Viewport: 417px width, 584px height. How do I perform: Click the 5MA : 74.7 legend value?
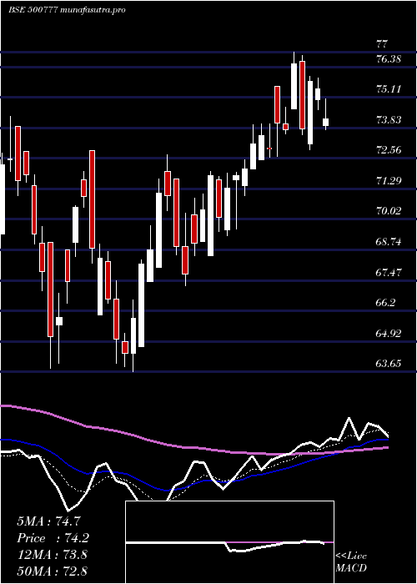click(x=48, y=521)
